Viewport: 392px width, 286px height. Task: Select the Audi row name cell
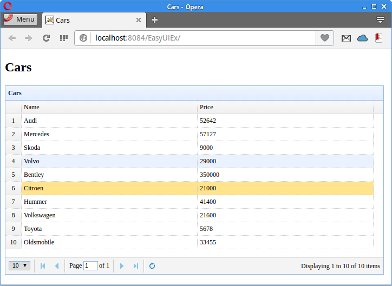109,121
